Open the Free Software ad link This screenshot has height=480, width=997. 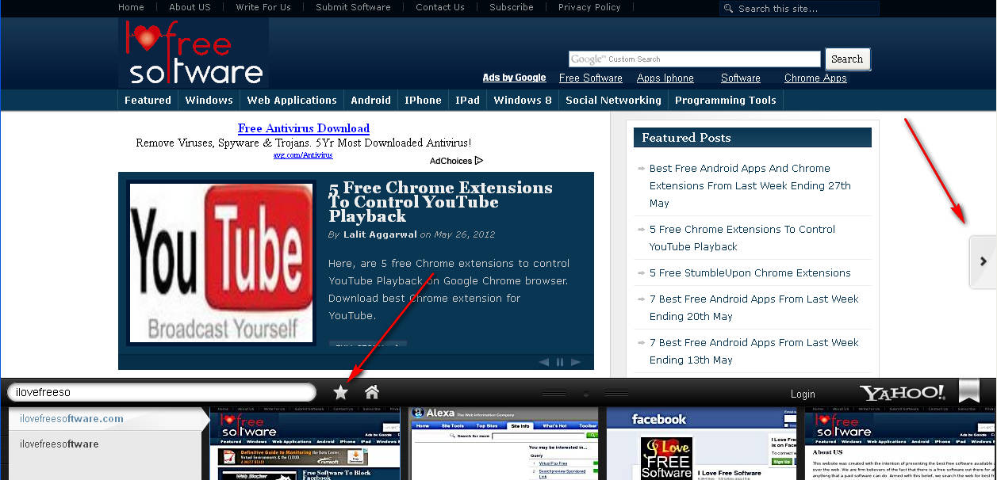pyautogui.click(x=590, y=78)
